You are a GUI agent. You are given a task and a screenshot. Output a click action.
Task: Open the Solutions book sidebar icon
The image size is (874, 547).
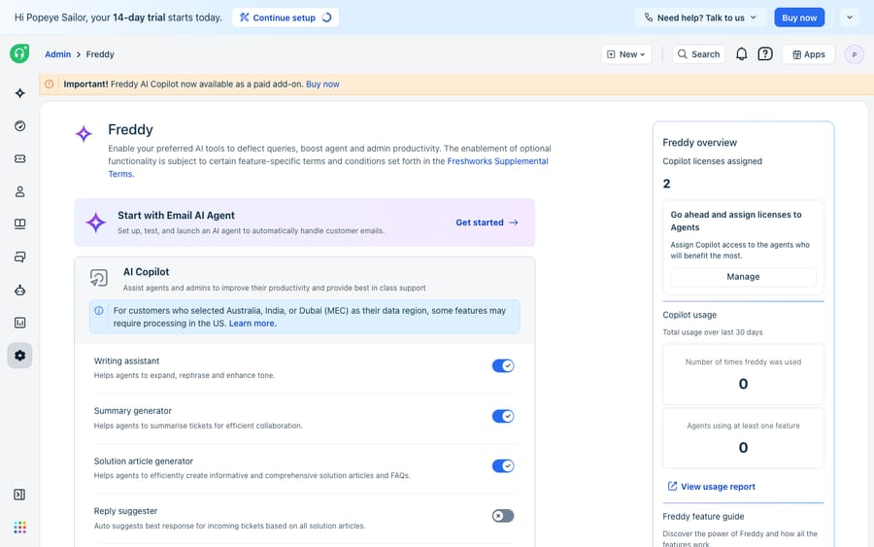coord(20,224)
